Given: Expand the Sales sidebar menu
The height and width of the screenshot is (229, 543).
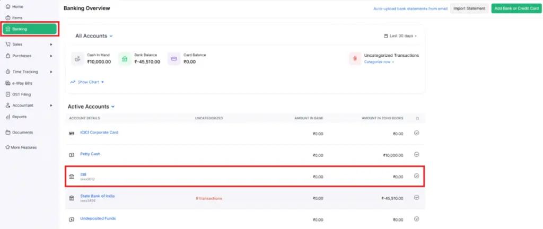Looking at the screenshot, I should (30, 45).
